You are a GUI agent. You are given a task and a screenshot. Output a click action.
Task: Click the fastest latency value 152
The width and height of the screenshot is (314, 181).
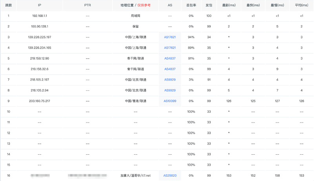coord(253,176)
